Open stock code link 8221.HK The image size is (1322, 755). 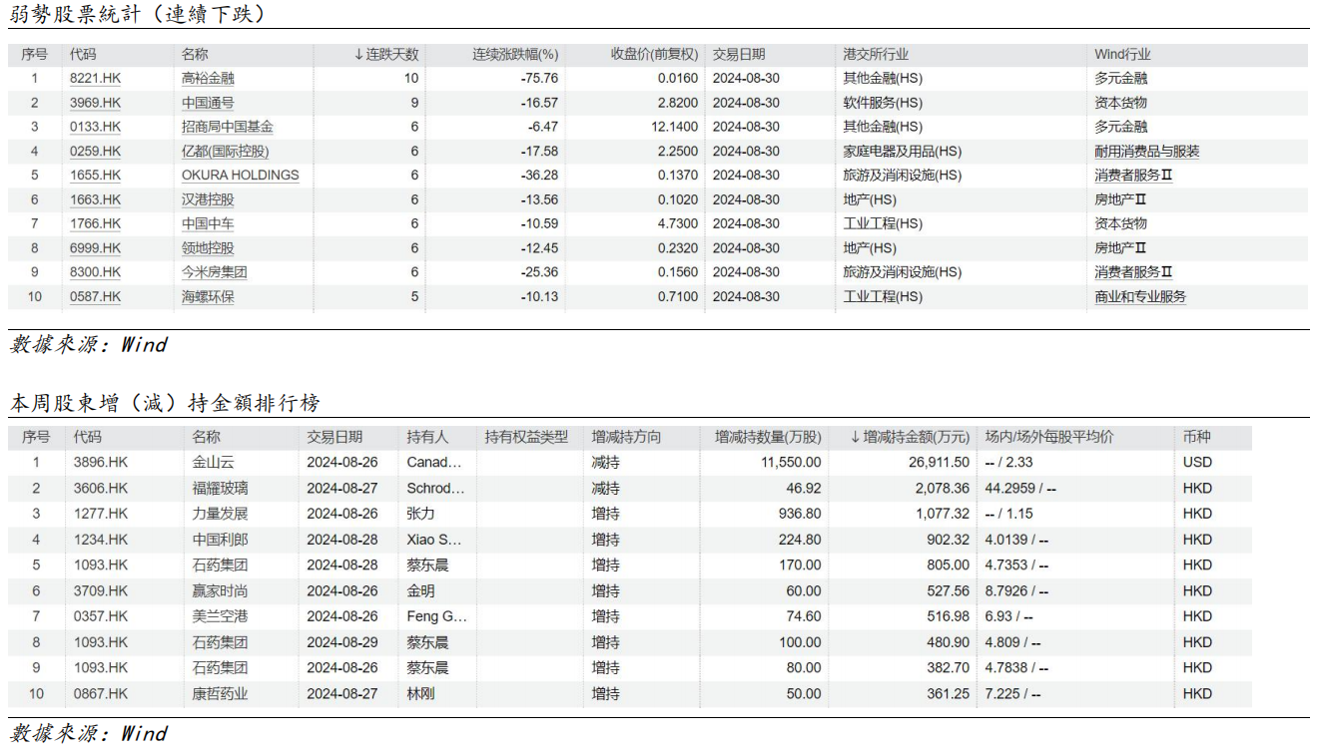[95, 78]
